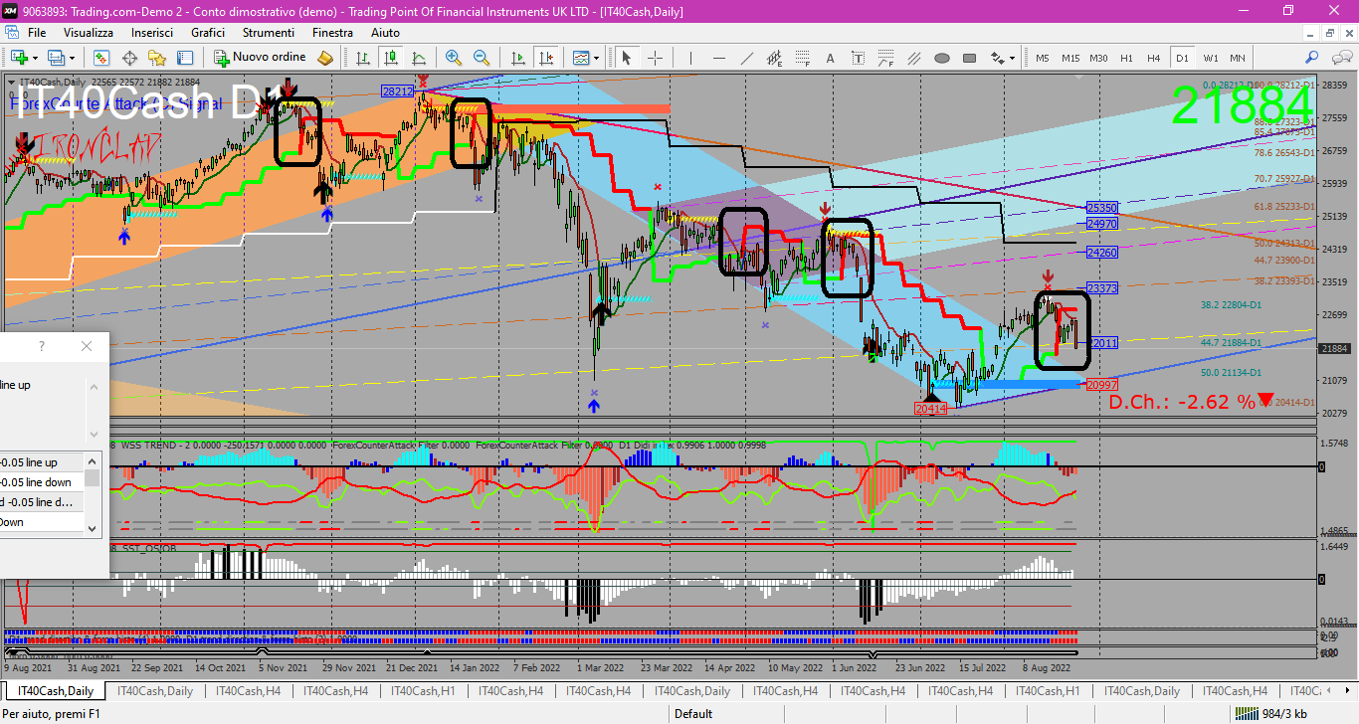Switch to M15 timeframe
1359x724 pixels.
[x=1070, y=58]
